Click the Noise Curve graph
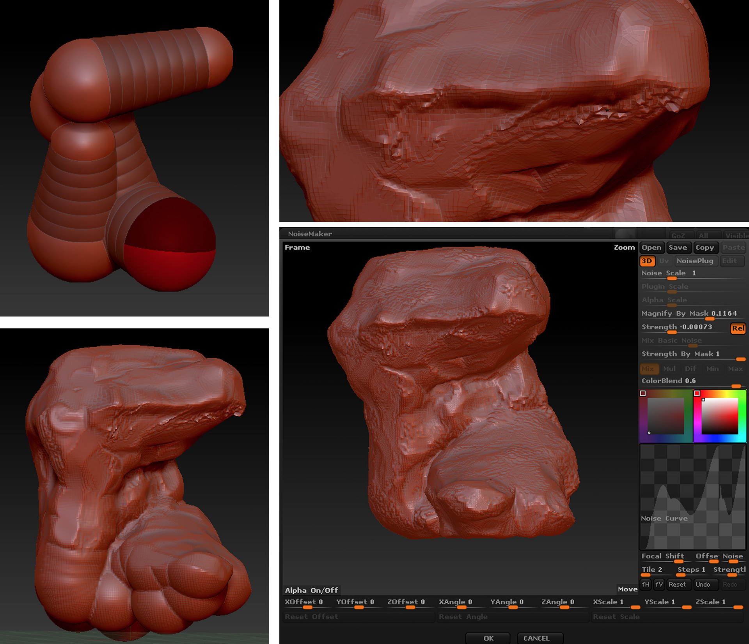This screenshot has width=749, height=644. pyautogui.click(x=692, y=497)
